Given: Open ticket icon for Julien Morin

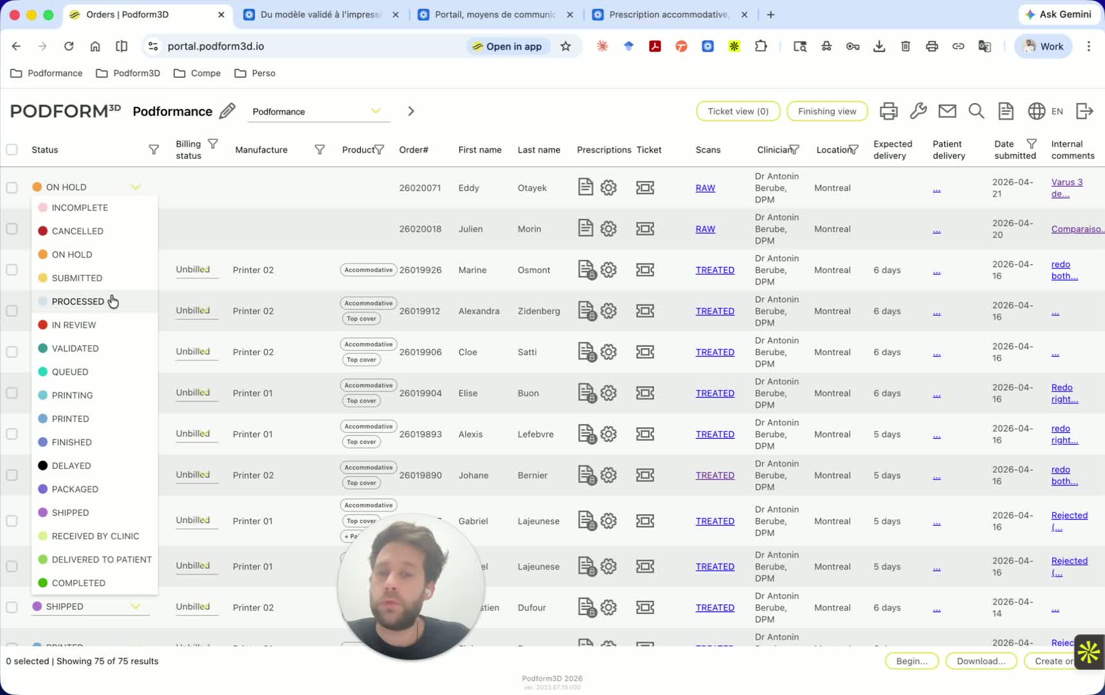Looking at the screenshot, I should point(645,228).
